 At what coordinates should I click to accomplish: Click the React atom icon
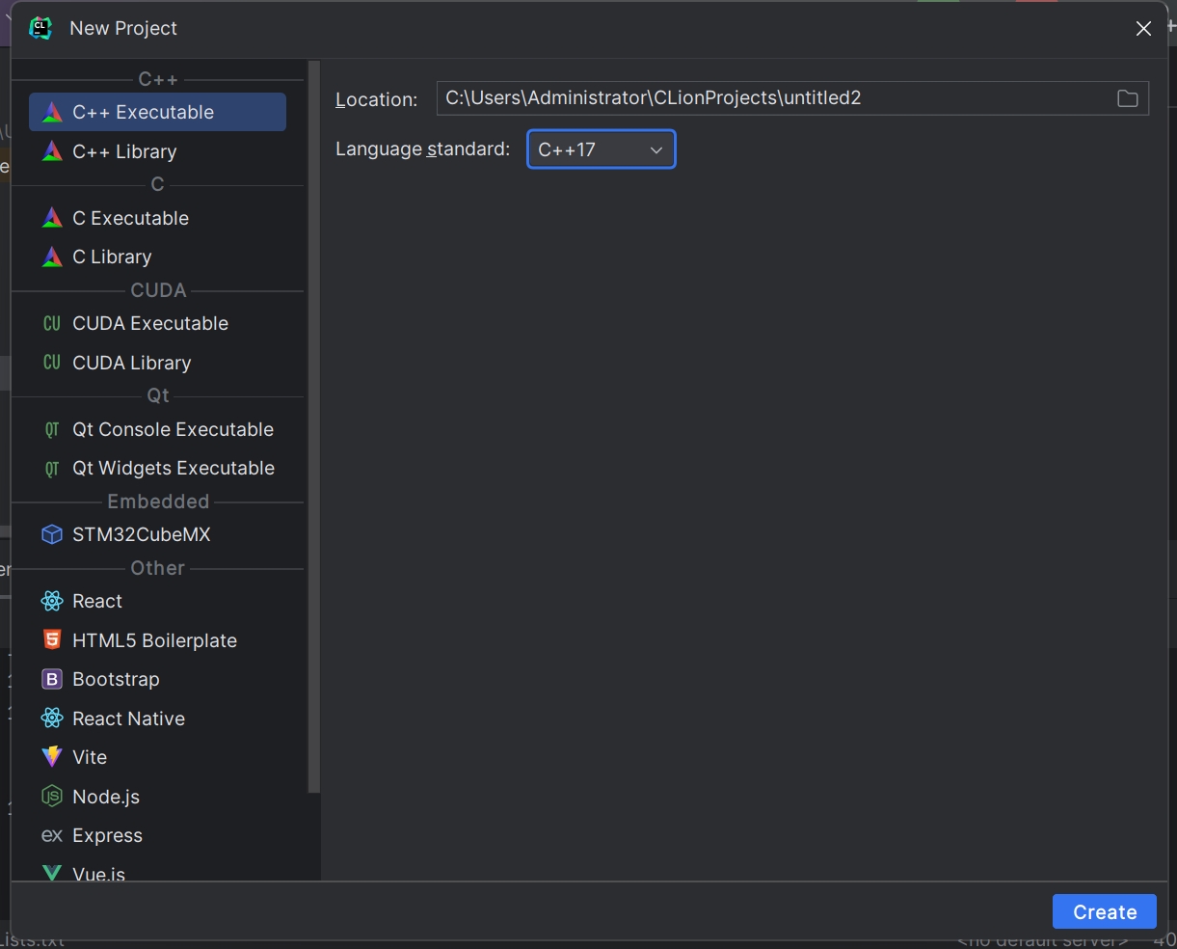click(x=52, y=602)
